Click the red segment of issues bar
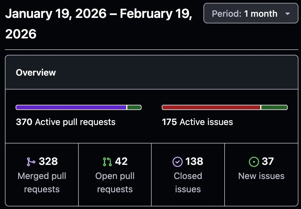 [211, 107]
